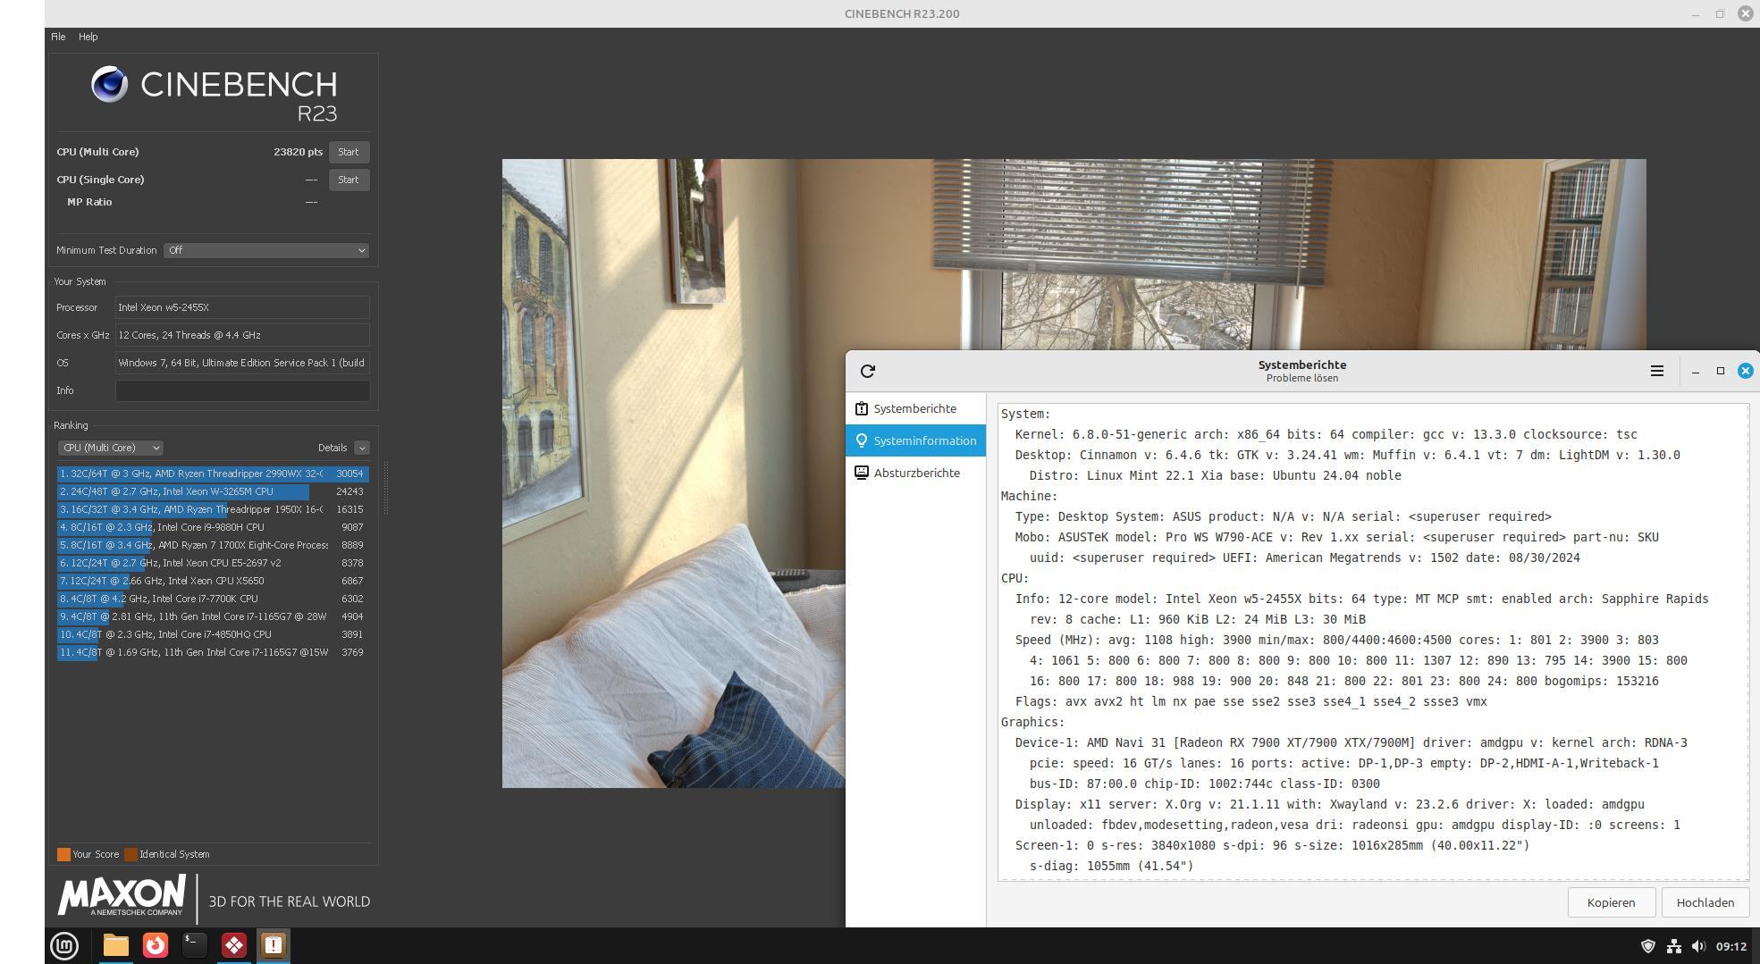Select the Systemberichte taskbar icon

(x=274, y=945)
